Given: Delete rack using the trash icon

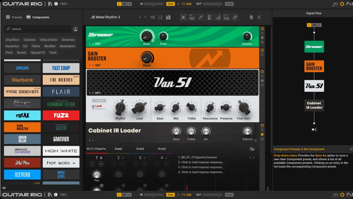Looking at the screenshot, I should point(251,17).
